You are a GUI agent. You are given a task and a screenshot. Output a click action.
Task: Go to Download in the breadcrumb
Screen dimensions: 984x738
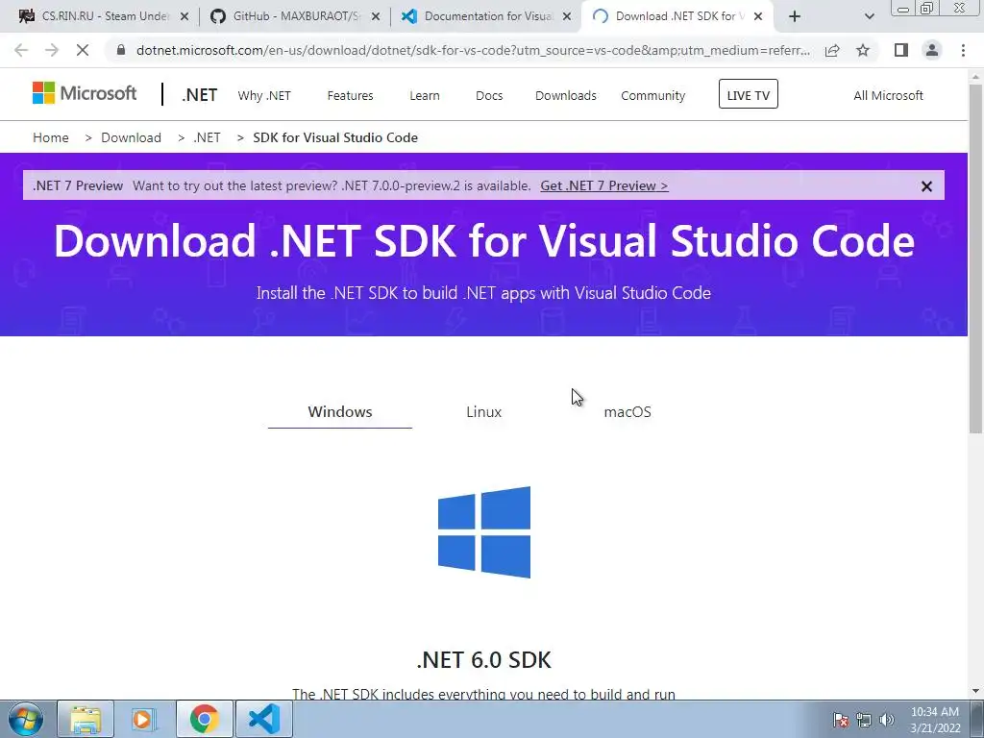coord(131,137)
